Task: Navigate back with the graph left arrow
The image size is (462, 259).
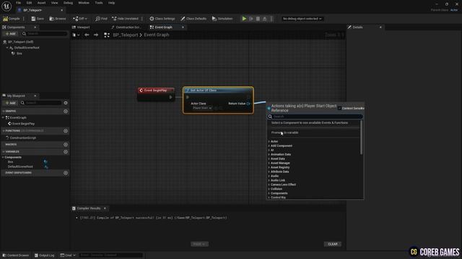Action: point(87,35)
